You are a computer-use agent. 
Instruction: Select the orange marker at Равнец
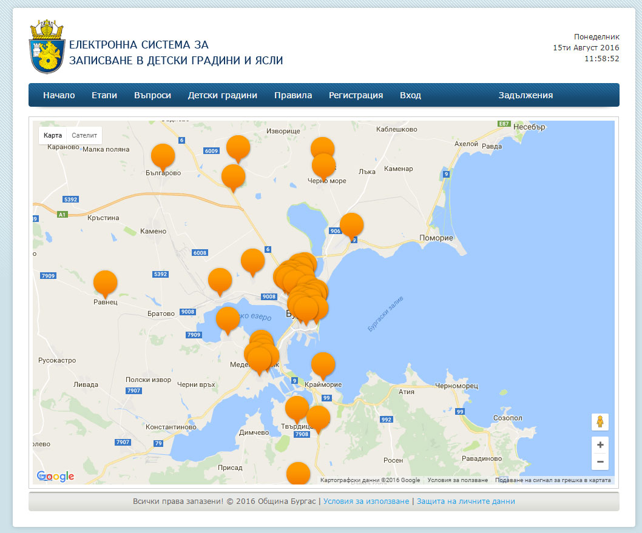pyautogui.click(x=105, y=283)
